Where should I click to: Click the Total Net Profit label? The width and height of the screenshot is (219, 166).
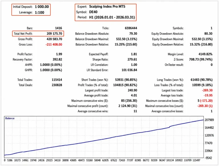(23, 34)
